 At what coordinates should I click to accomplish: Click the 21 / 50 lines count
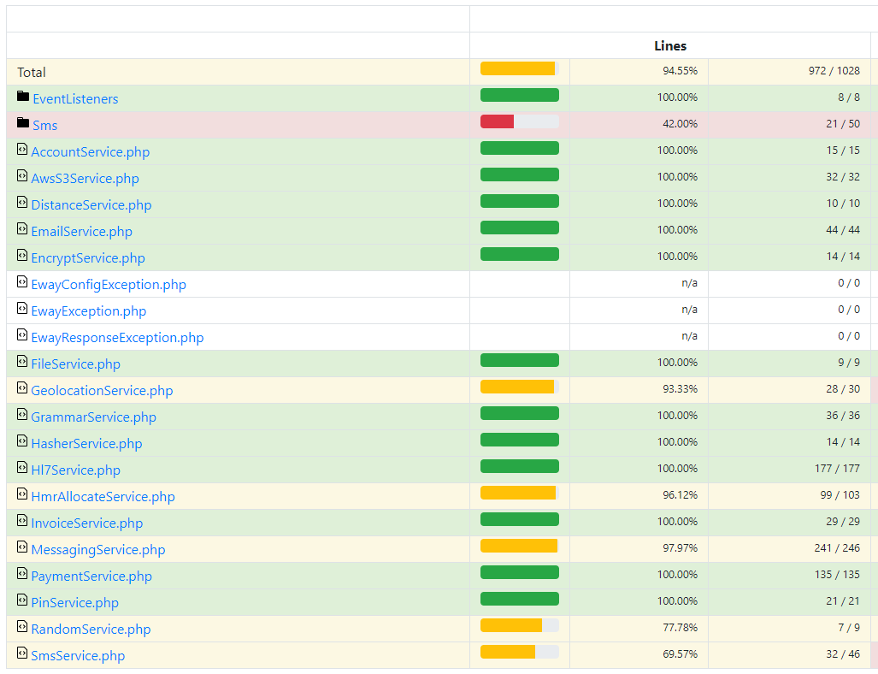click(843, 123)
